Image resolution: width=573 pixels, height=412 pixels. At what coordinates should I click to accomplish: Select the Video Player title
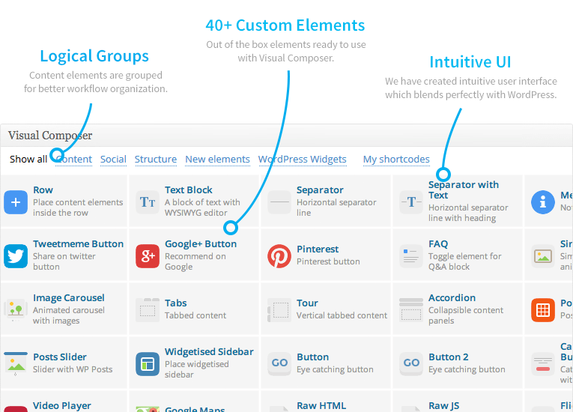(x=62, y=406)
